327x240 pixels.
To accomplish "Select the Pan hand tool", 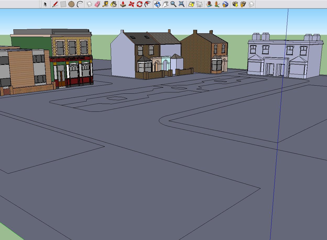I will [x=165, y=4].
